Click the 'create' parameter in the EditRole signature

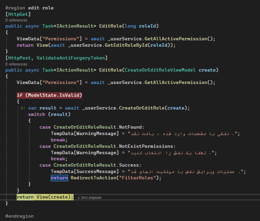207,70
